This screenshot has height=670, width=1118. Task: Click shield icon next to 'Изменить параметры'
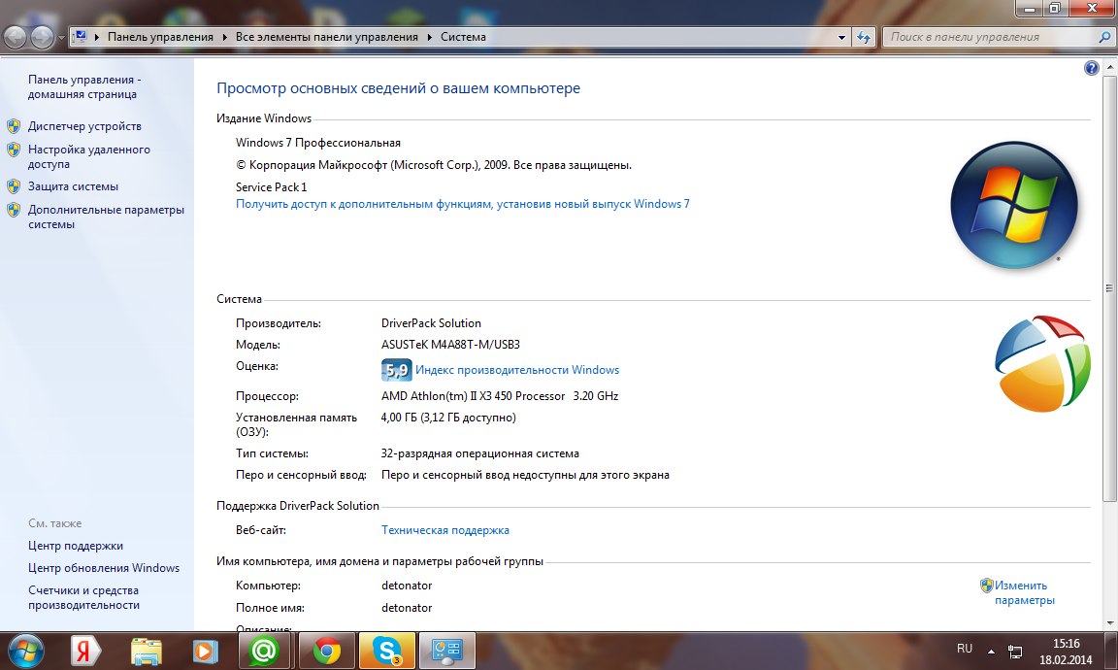[987, 586]
